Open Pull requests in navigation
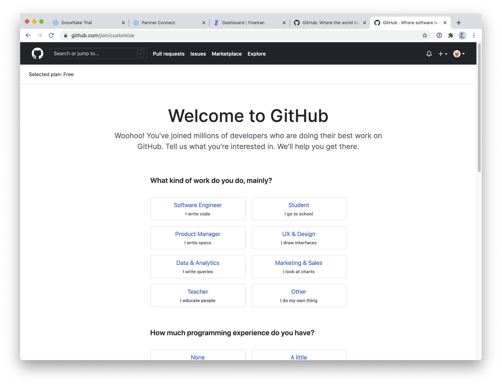 click(169, 54)
